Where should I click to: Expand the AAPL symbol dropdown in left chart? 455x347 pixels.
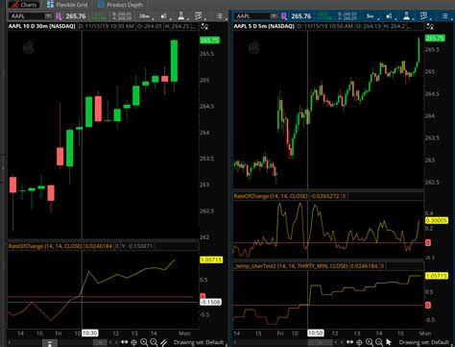[x=48, y=16]
